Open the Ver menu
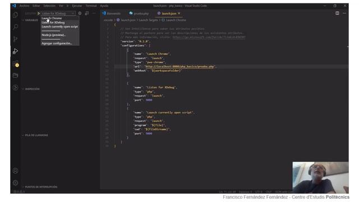Image resolution: width=359 pixels, height=202 pixels. click(x=61, y=6)
